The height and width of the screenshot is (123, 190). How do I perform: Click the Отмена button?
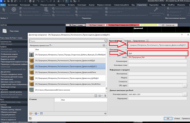(x=177, y=118)
